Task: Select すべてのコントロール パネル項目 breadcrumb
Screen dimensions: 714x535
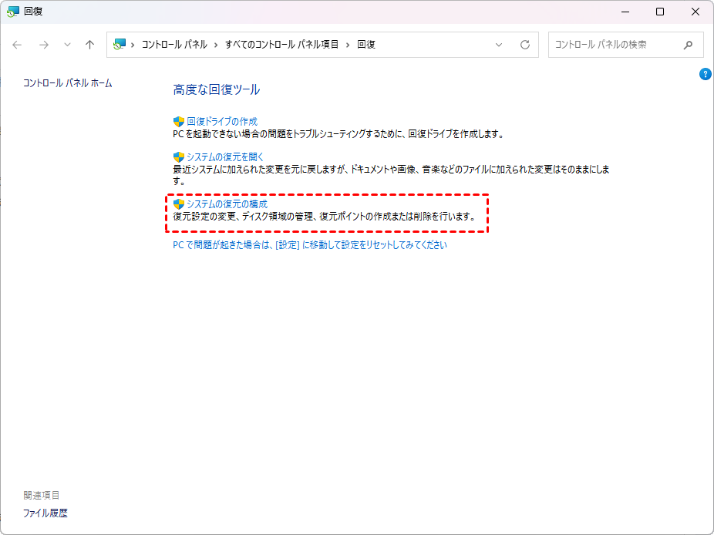Action: (x=281, y=45)
